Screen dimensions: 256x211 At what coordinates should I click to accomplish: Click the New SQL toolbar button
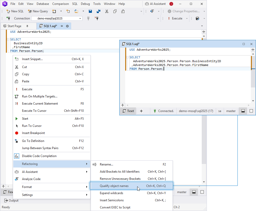click(15, 11)
